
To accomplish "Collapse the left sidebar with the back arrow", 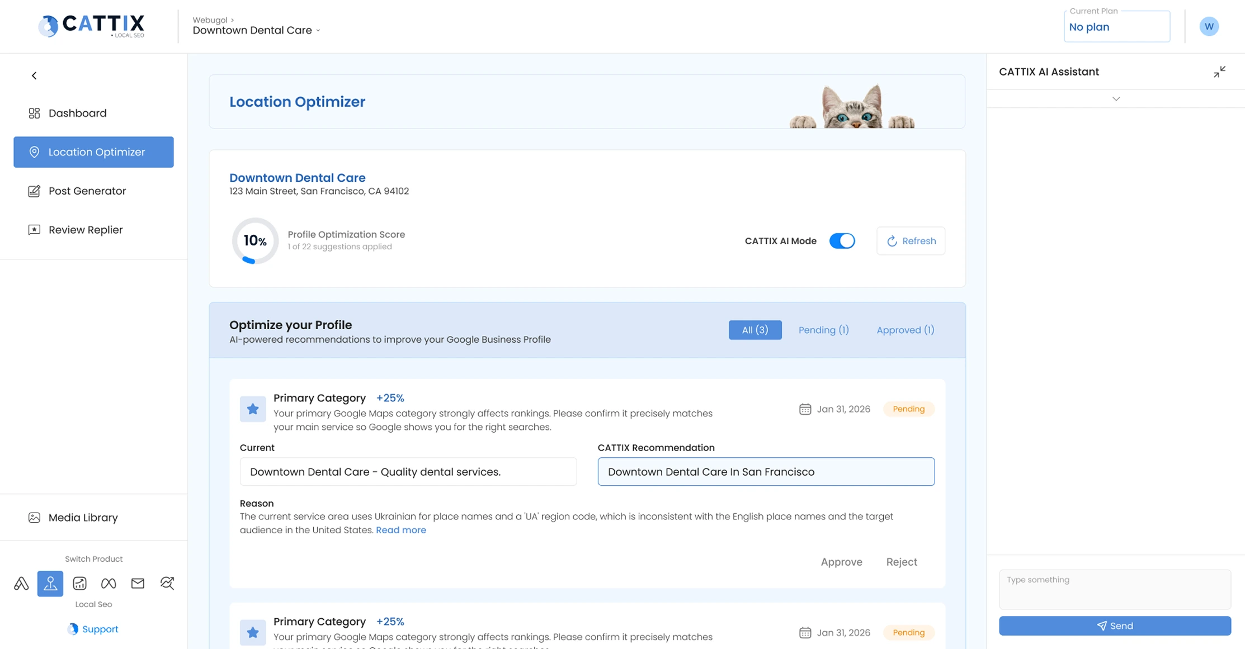I will pyautogui.click(x=34, y=75).
